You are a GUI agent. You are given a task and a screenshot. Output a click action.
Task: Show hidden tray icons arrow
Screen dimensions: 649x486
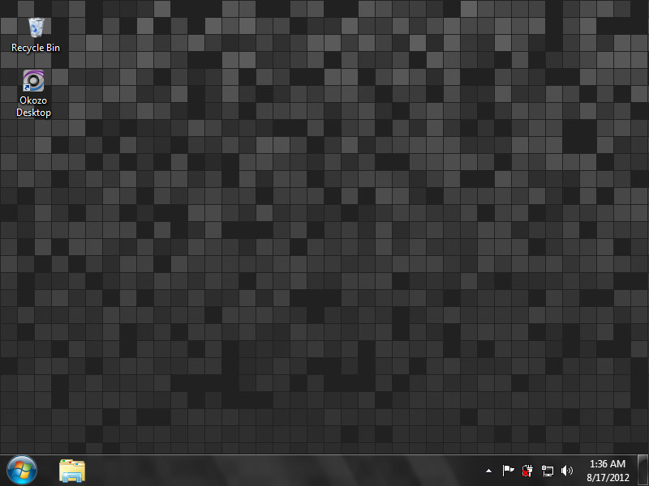click(488, 471)
